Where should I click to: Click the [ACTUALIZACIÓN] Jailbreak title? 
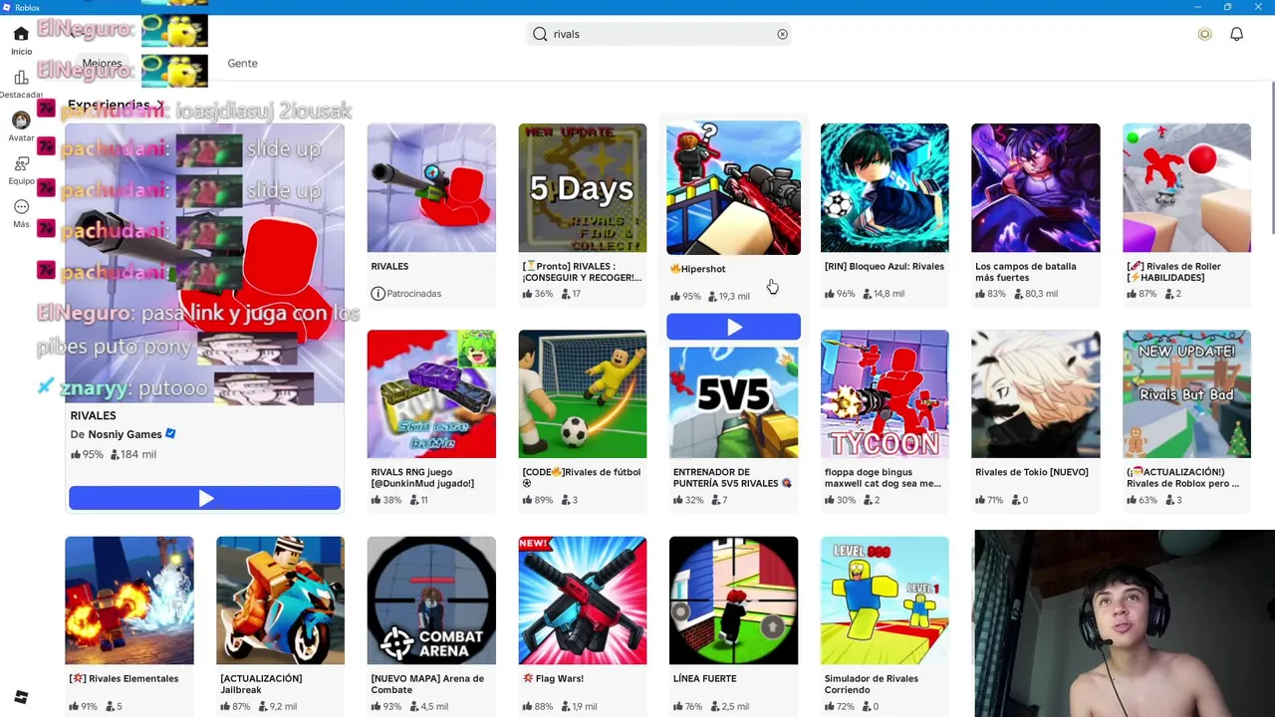261,684
